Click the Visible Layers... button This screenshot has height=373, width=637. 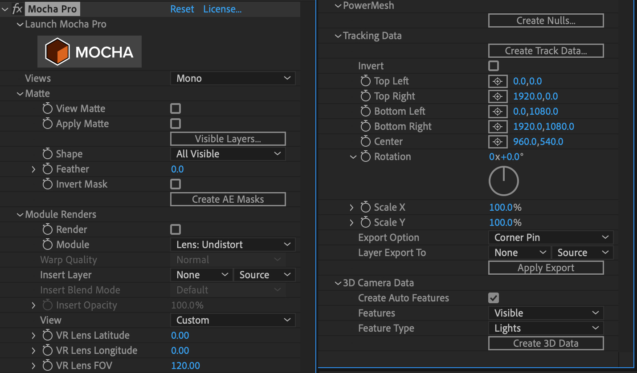tap(228, 139)
